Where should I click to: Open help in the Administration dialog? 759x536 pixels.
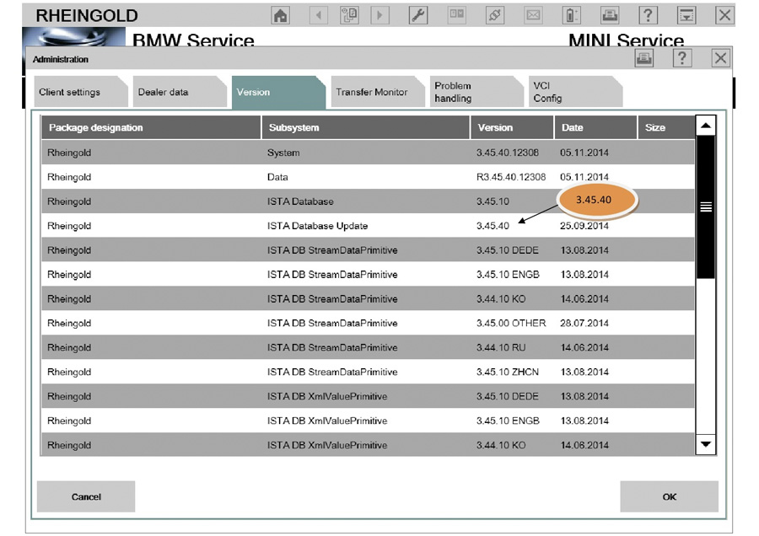click(x=681, y=58)
